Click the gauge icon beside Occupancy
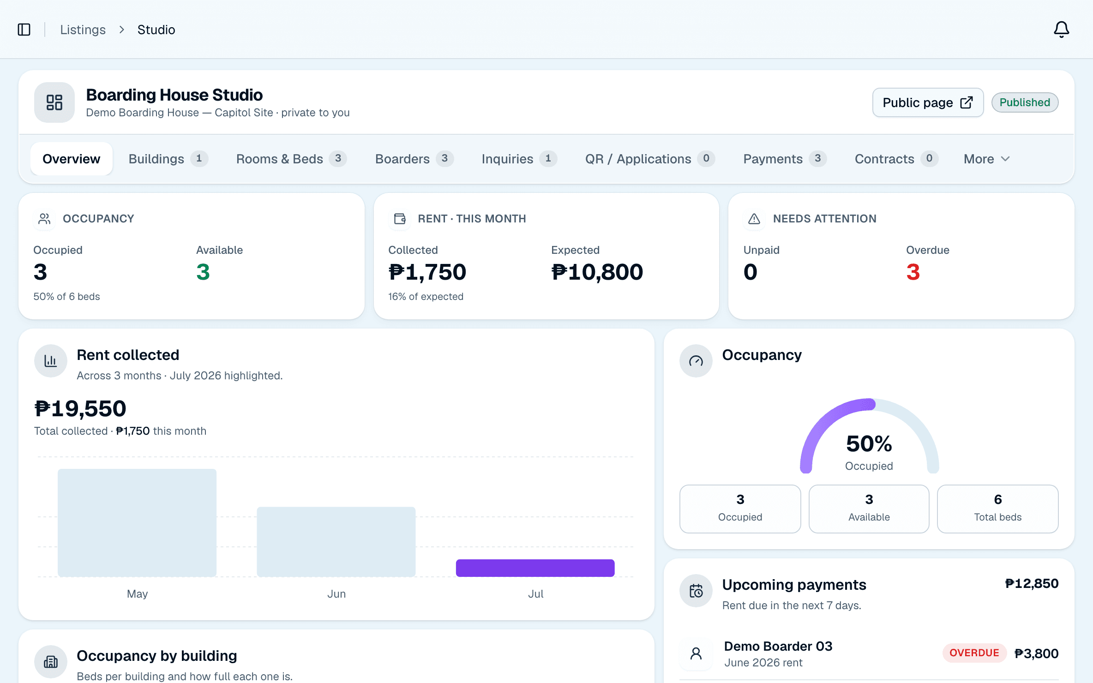This screenshot has width=1093, height=683. tap(696, 361)
